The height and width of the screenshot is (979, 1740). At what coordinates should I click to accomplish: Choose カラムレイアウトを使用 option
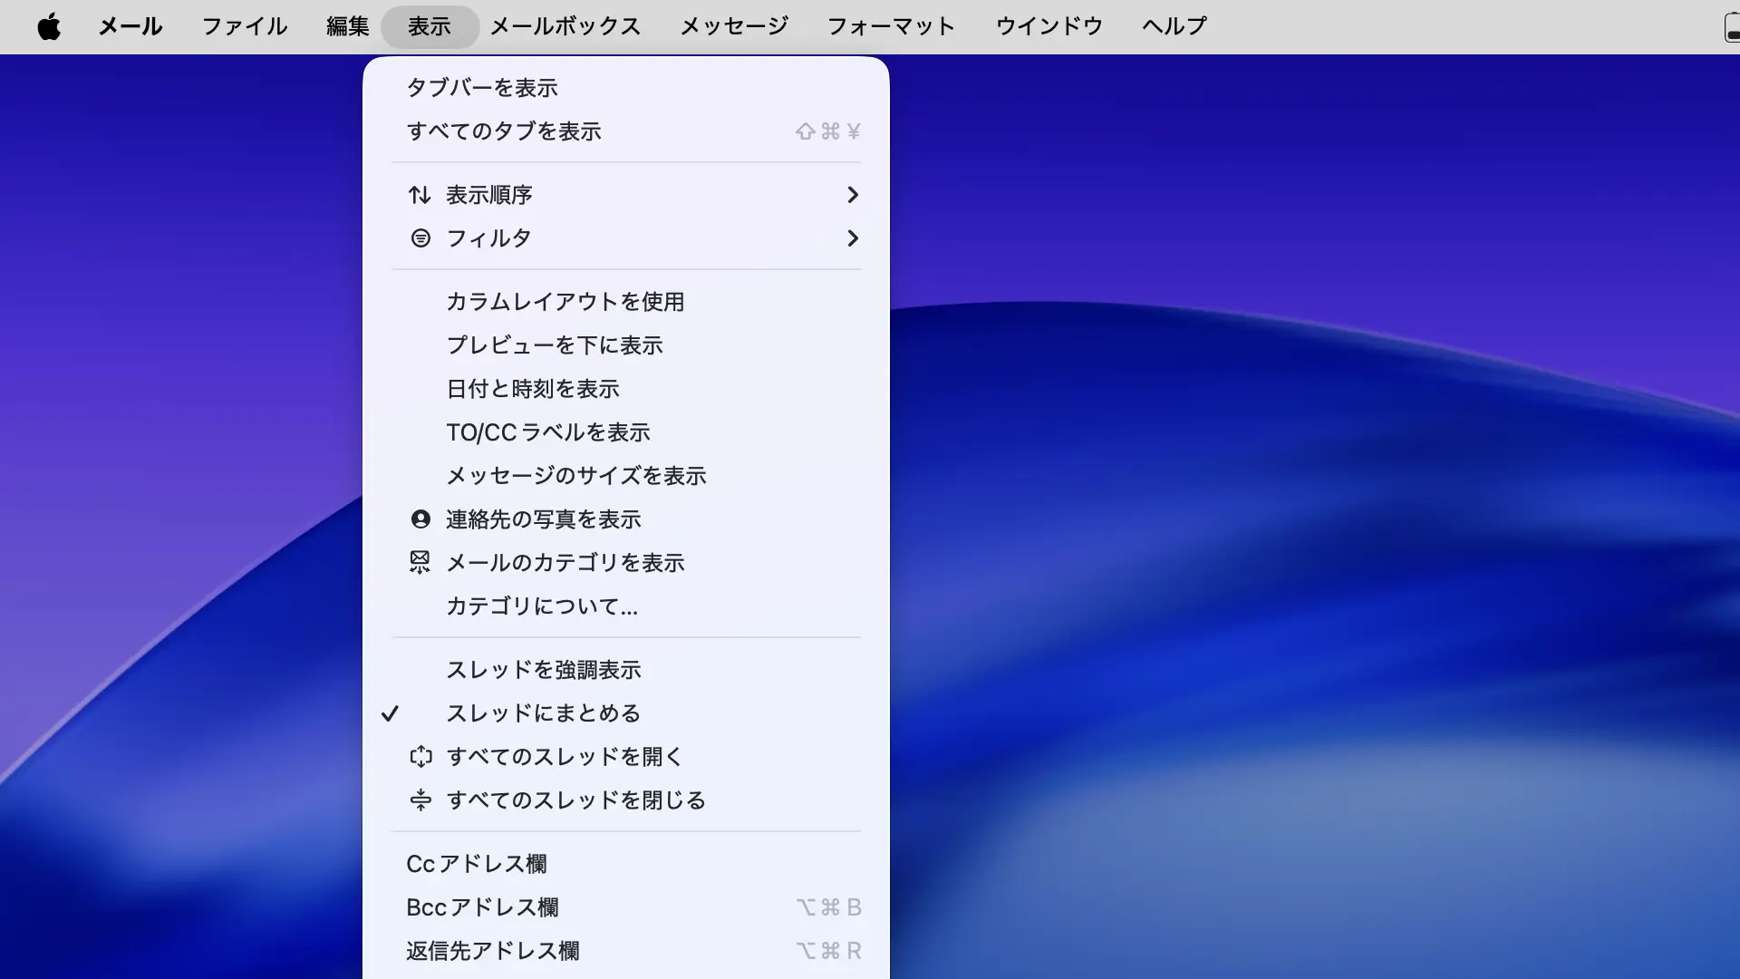coord(565,302)
